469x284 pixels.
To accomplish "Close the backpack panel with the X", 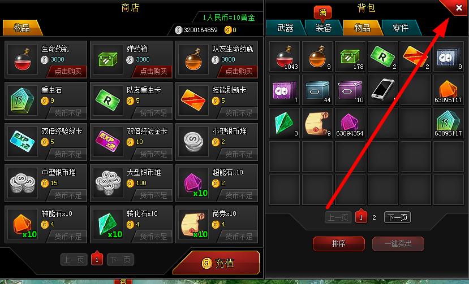I will click(459, 8).
